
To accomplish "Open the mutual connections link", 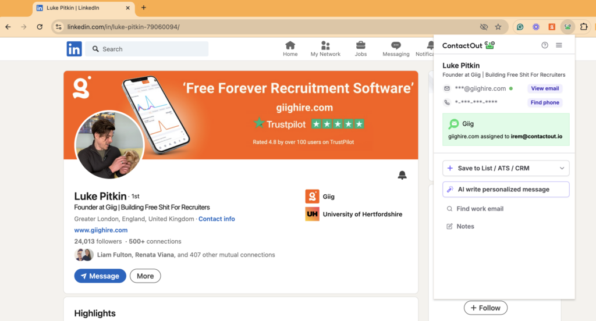I will (x=186, y=255).
